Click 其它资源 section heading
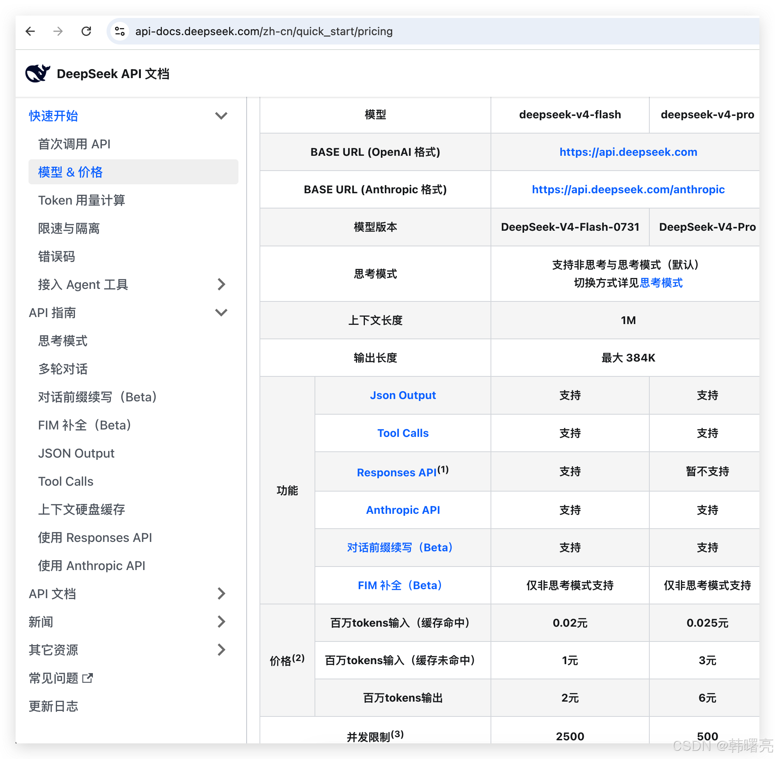 tap(53, 650)
